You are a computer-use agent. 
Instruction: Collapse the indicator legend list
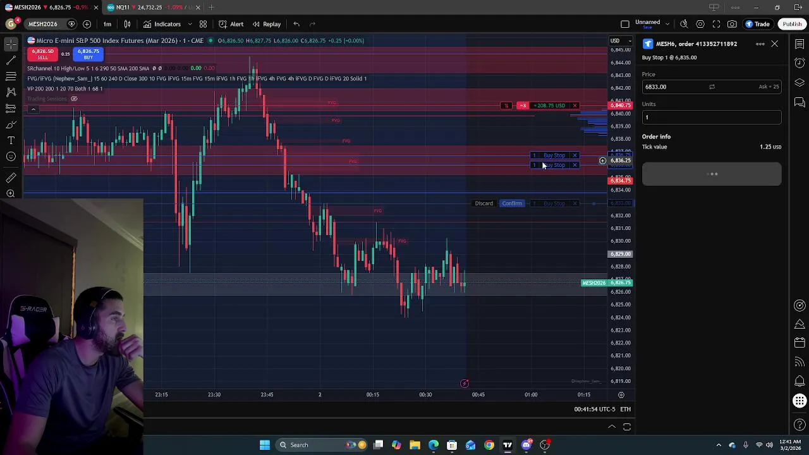pyautogui.click(x=33, y=109)
